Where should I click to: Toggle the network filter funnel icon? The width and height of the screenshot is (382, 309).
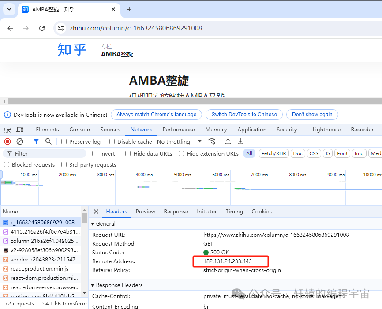36,141
